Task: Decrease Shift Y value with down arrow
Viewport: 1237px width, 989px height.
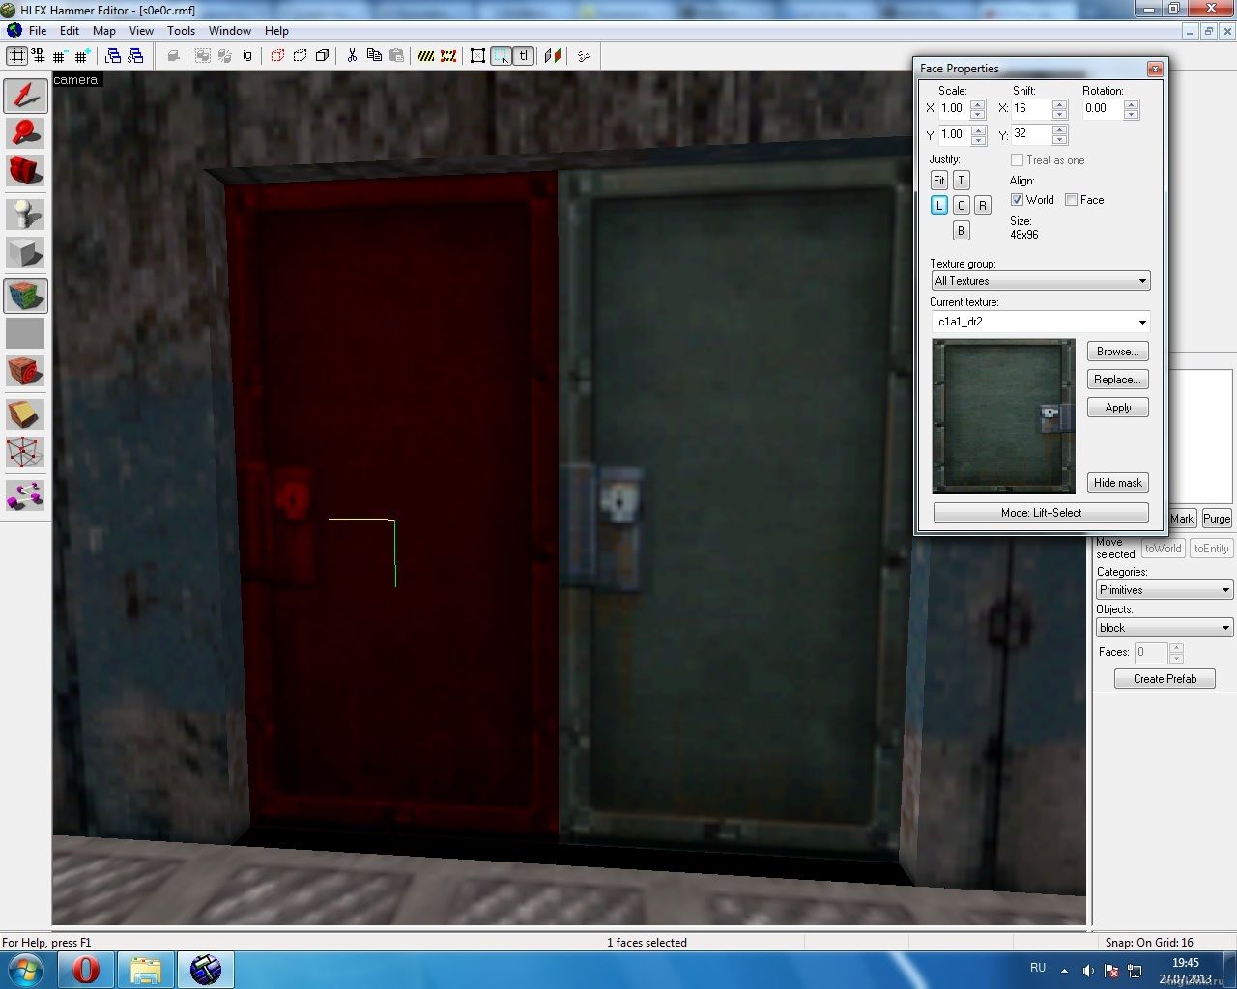Action: pos(1060,140)
